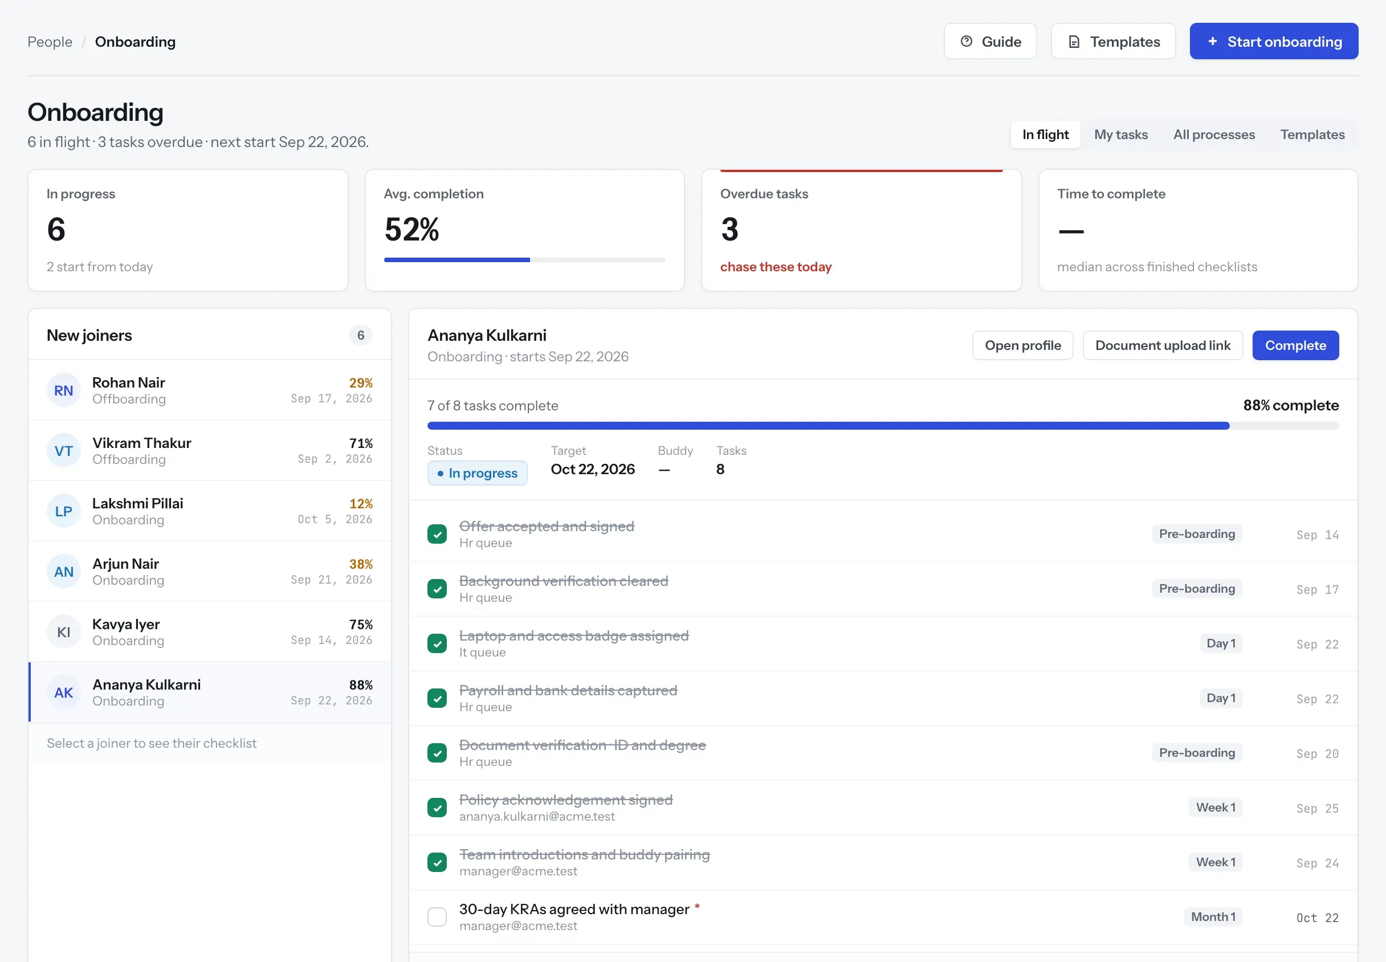Open the Templates tab under heading
Viewport: 1386px width, 962px height.
[x=1312, y=134]
